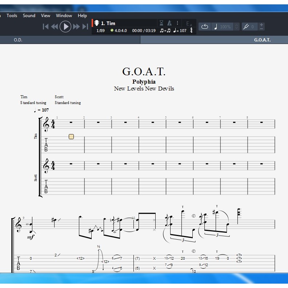Rewind one bar back
Screen dimensions: 288x288
[x=55, y=27]
